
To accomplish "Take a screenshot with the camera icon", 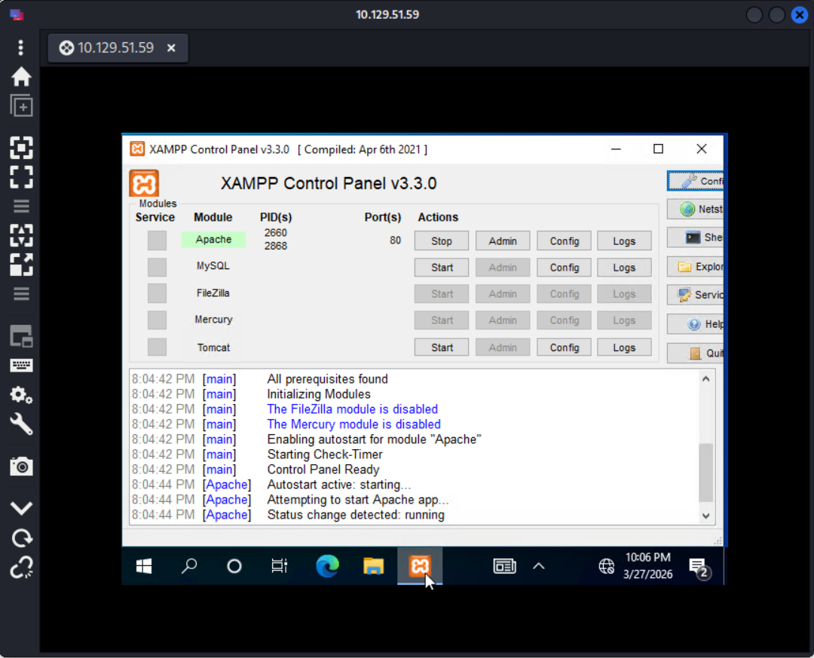I will (x=21, y=467).
